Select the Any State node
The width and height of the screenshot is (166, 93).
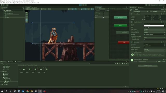click(120, 18)
